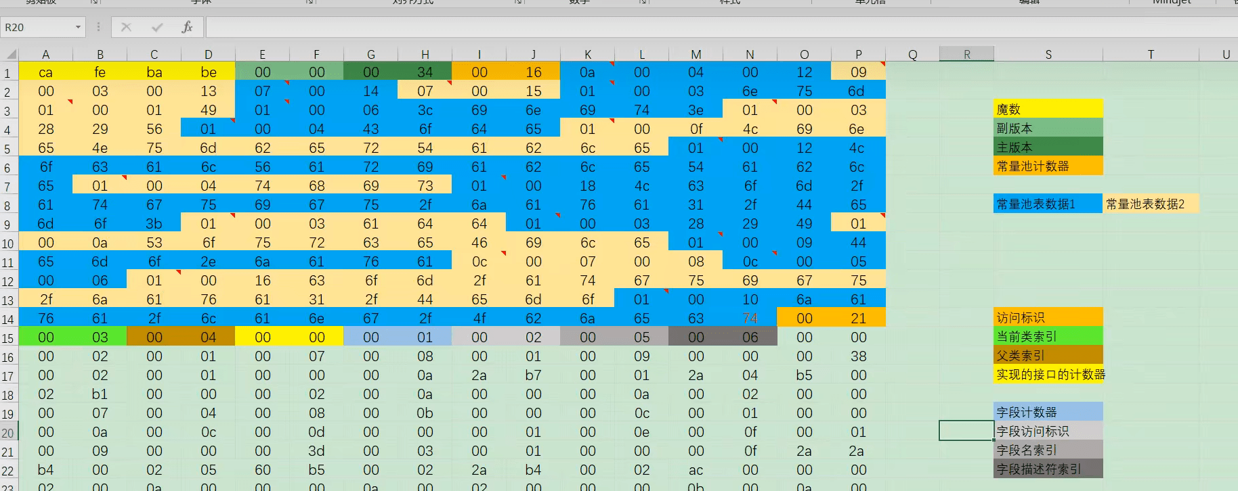Click the 常量池表数据2 legend cell
This screenshot has width=1238, height=491.
[x=1150, y=204]
